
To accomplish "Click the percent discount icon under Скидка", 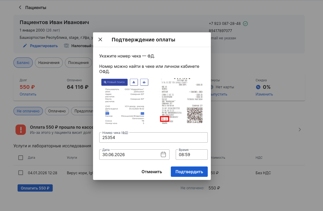I will (x=258, y=87).
